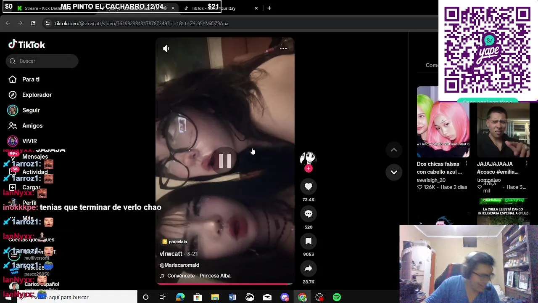Viewport: 538px width, 303px height.
Task: Like the video with heart icon
Action: [309, 186]
